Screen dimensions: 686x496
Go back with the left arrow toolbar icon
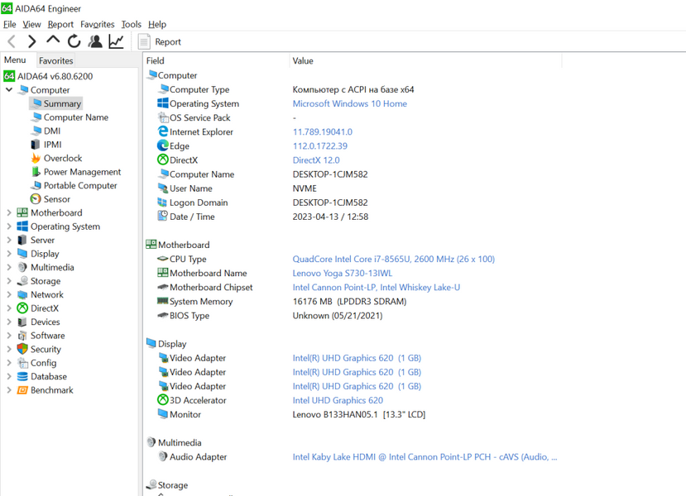click(12, 41)
